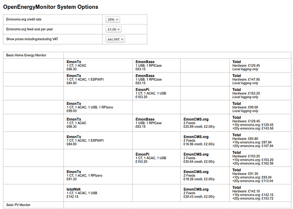Click the Total cell with +20y emoncms.org: £107.84
The width and height of the screenshot is (293, 209).
260,140
